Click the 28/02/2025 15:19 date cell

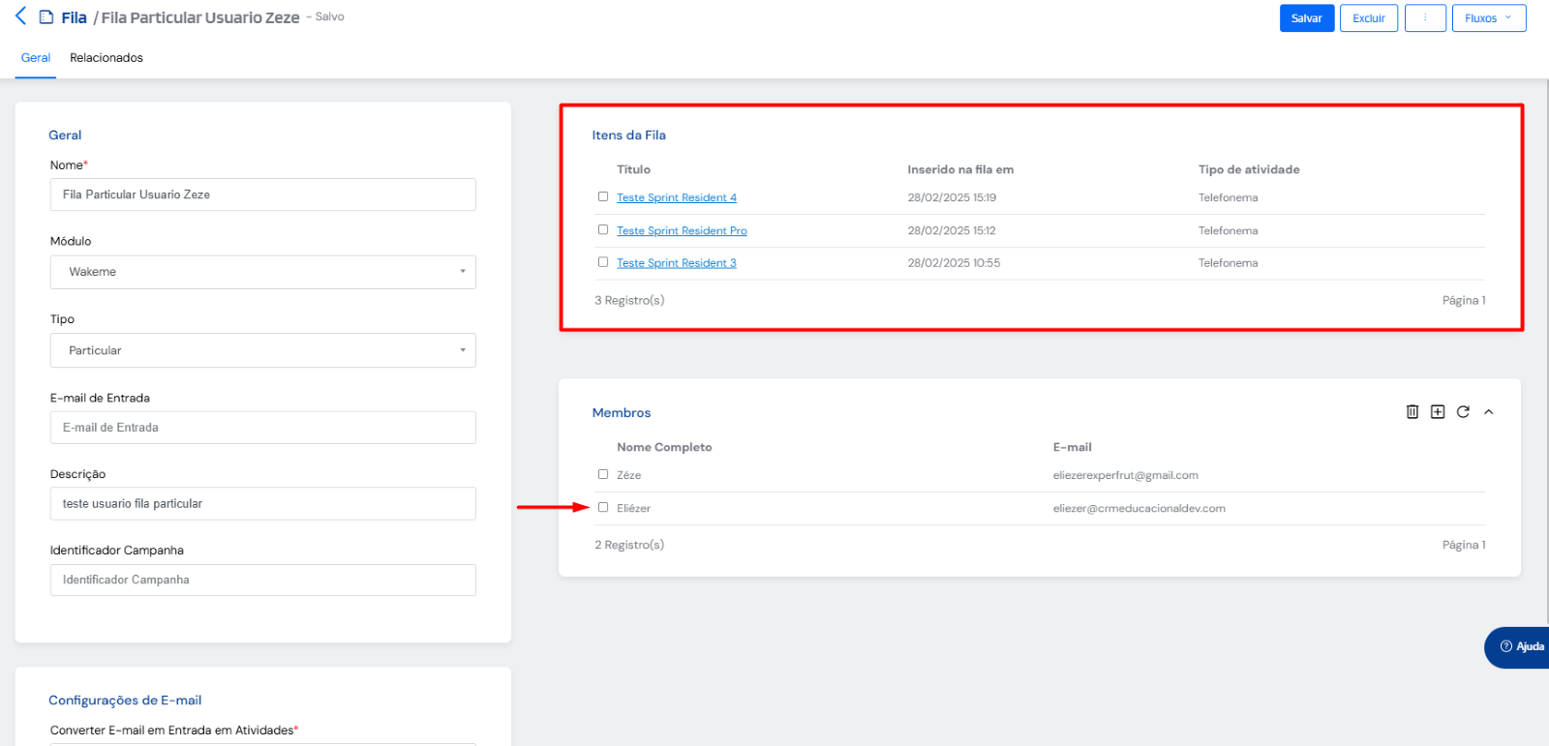coord(952,197)
